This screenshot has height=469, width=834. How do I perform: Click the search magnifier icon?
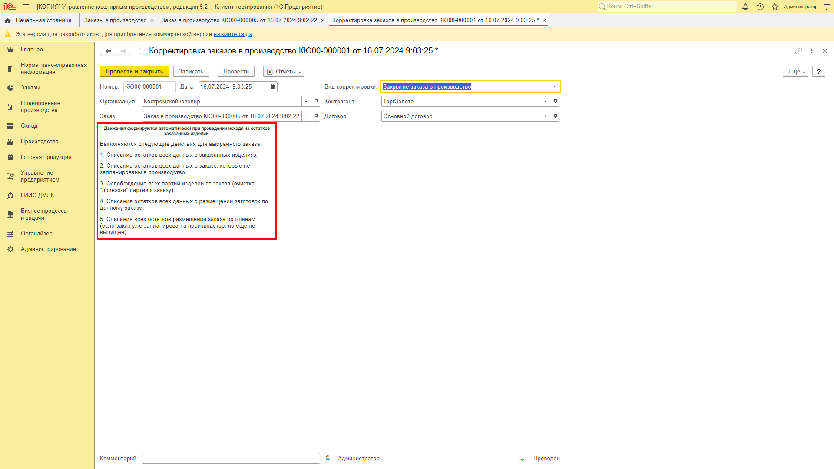point(602,7)
